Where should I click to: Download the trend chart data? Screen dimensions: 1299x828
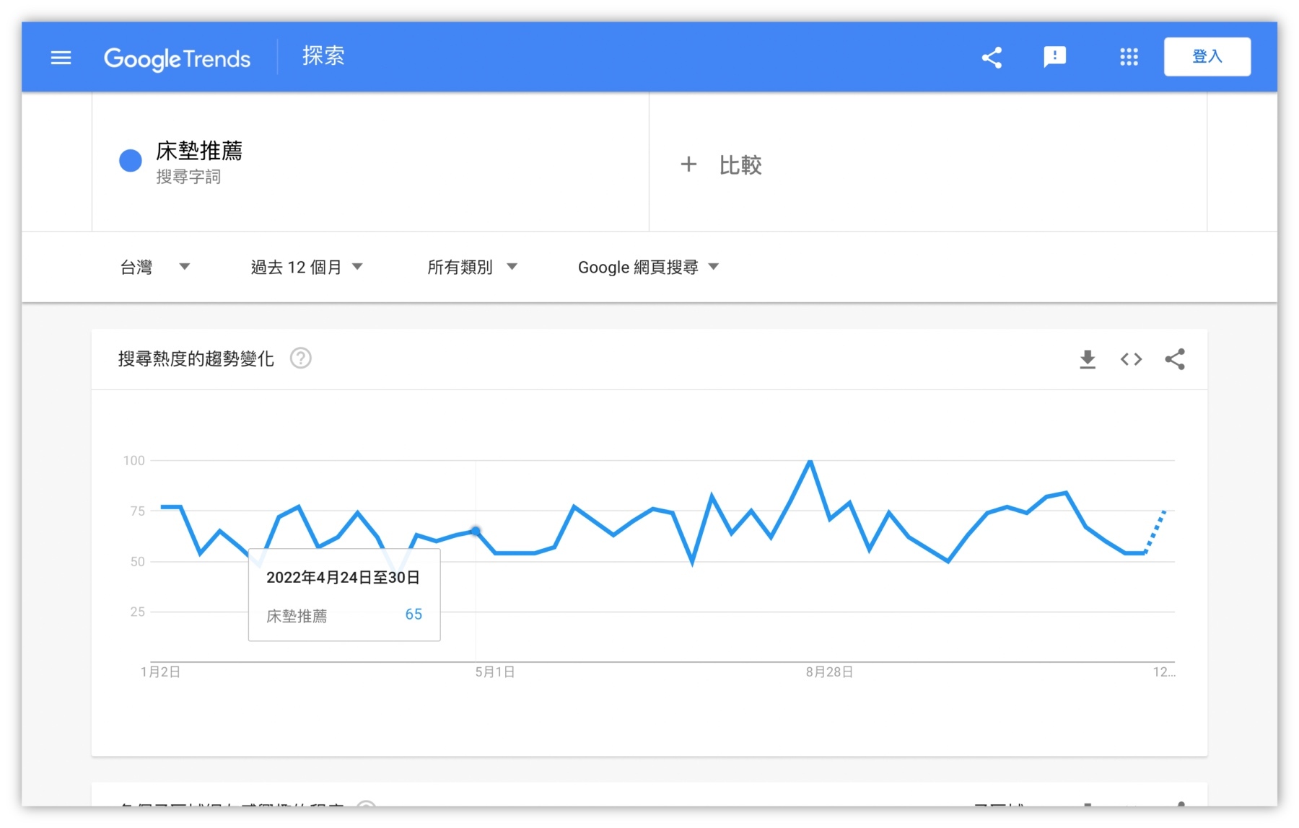click(x=1088, y=359)
